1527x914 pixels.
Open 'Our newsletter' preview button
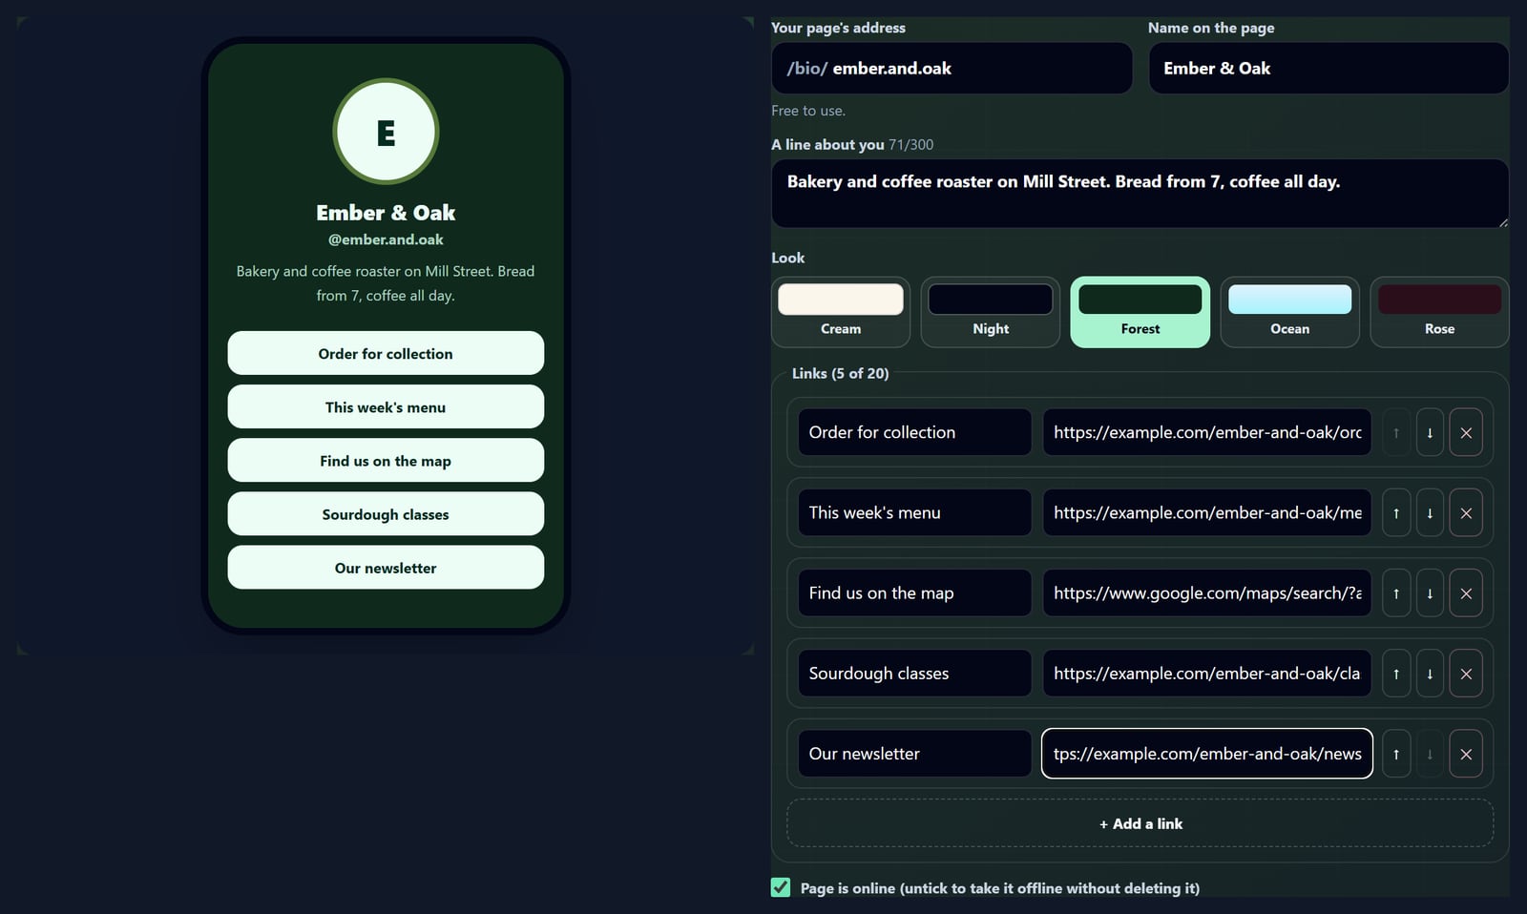(x=386, y=567)
